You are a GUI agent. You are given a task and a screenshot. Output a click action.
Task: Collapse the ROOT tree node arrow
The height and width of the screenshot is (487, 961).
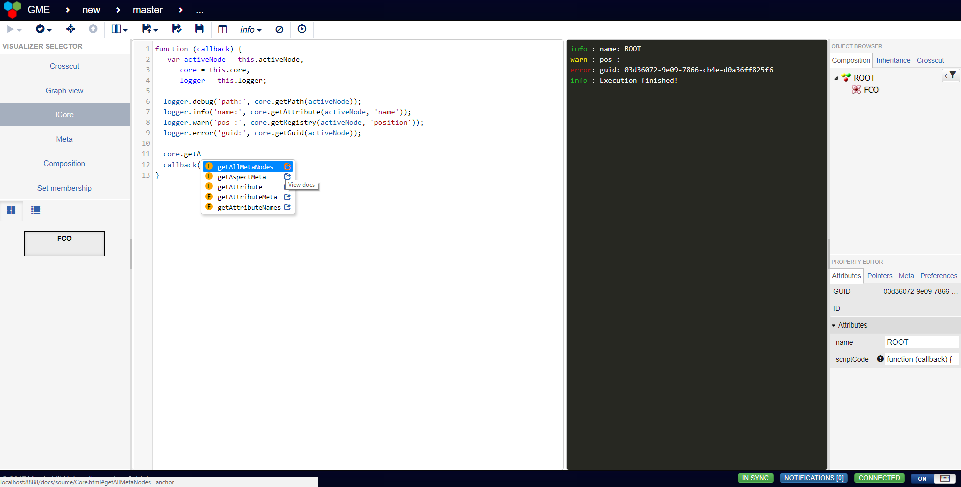click(836, 78)
